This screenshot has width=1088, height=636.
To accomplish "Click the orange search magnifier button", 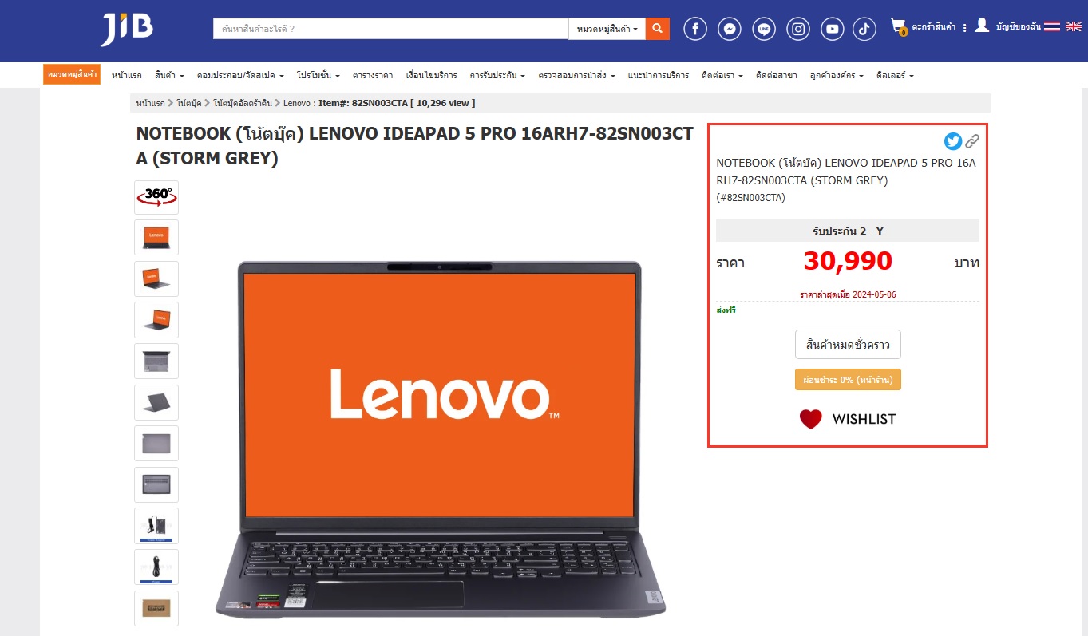I will [x=657, y=29].
